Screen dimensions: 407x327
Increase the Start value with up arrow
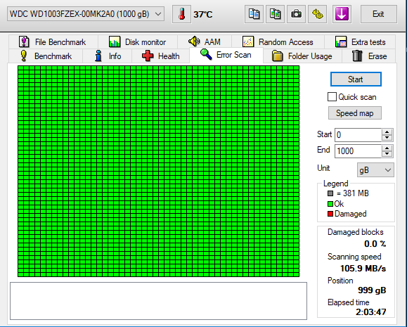coord(387,132)
